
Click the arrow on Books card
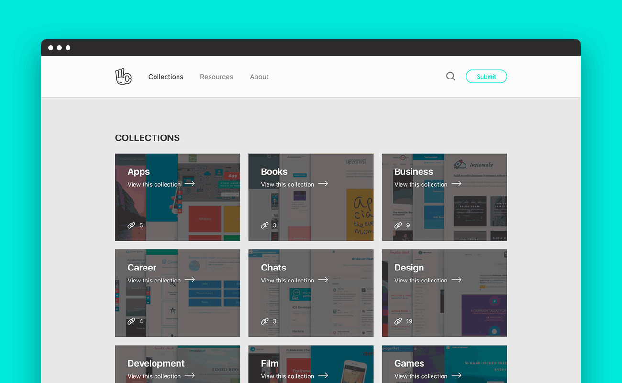323,184
